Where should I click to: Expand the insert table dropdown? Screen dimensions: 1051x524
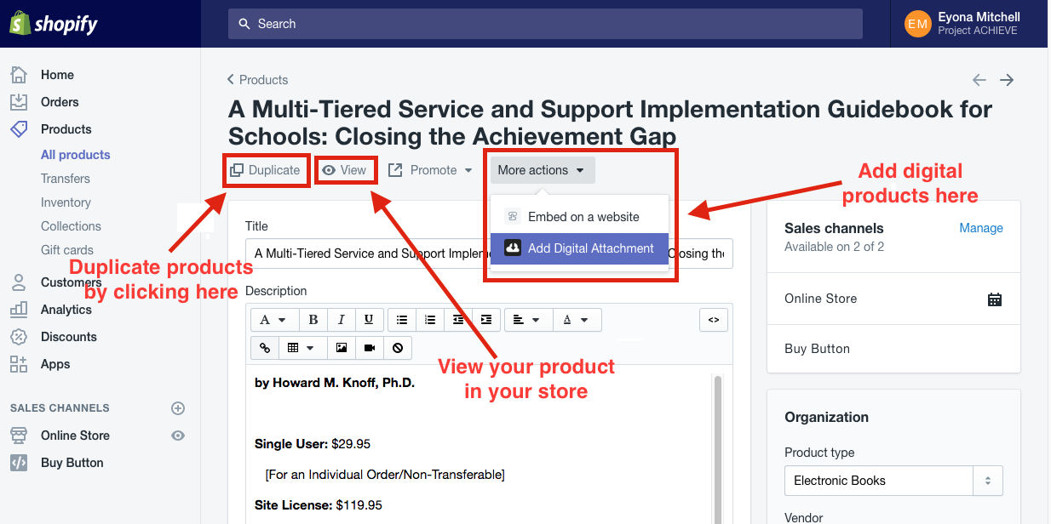coord(301,348)
